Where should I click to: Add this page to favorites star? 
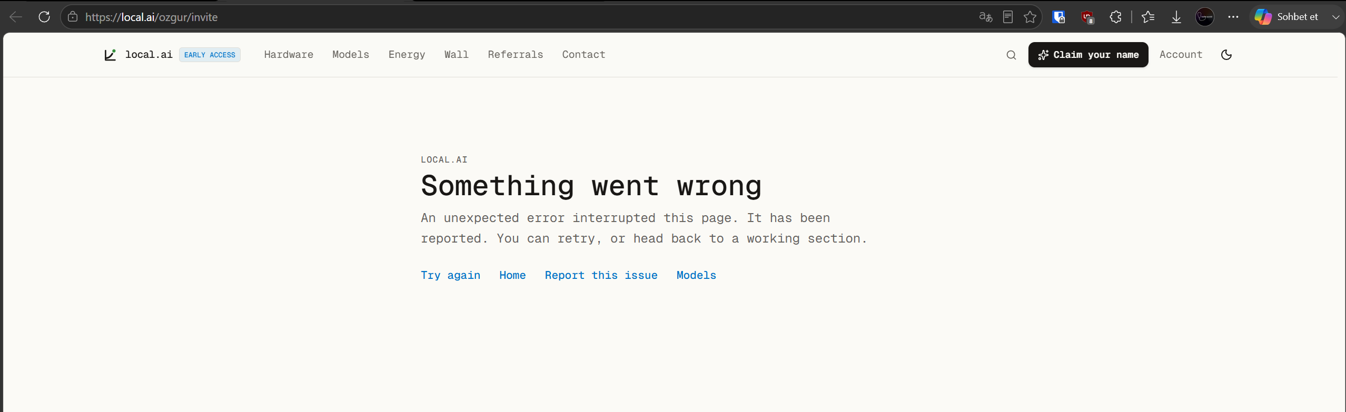click(x=1030, y=17)
